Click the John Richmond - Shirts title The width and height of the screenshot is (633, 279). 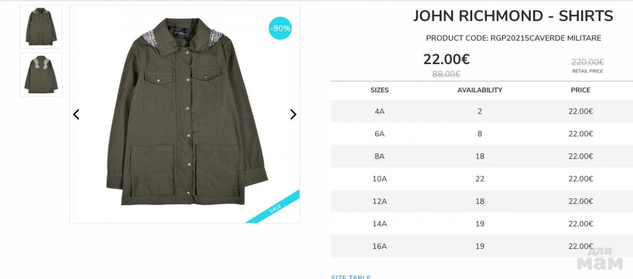[x=513, y=16]
